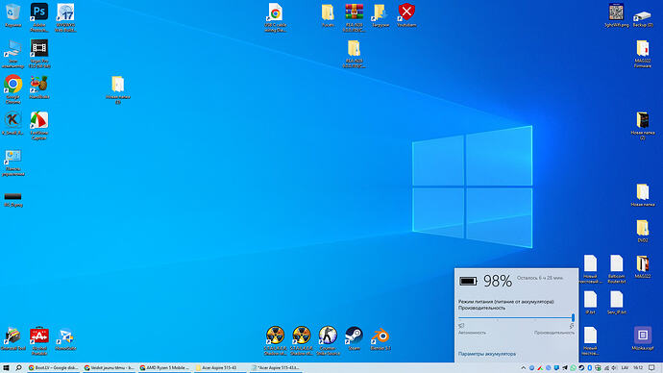663x373 pixels.
Task: Launch the red shield X shortcut
Action: (x=406, y=15)
